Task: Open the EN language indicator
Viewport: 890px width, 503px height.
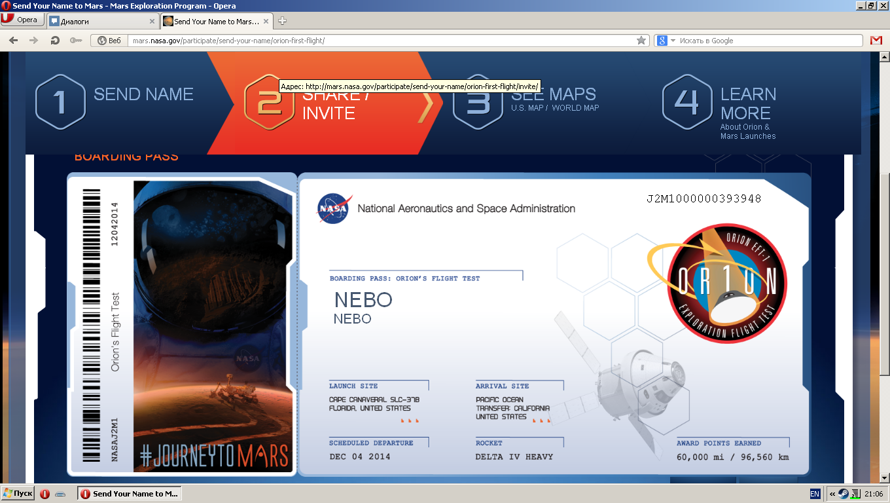Action: click(815, 494)
